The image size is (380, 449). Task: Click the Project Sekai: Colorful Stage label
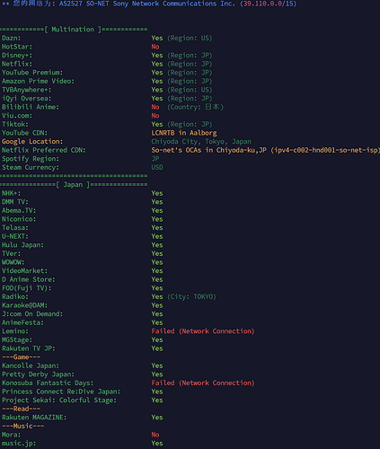(x=59, y=401)
